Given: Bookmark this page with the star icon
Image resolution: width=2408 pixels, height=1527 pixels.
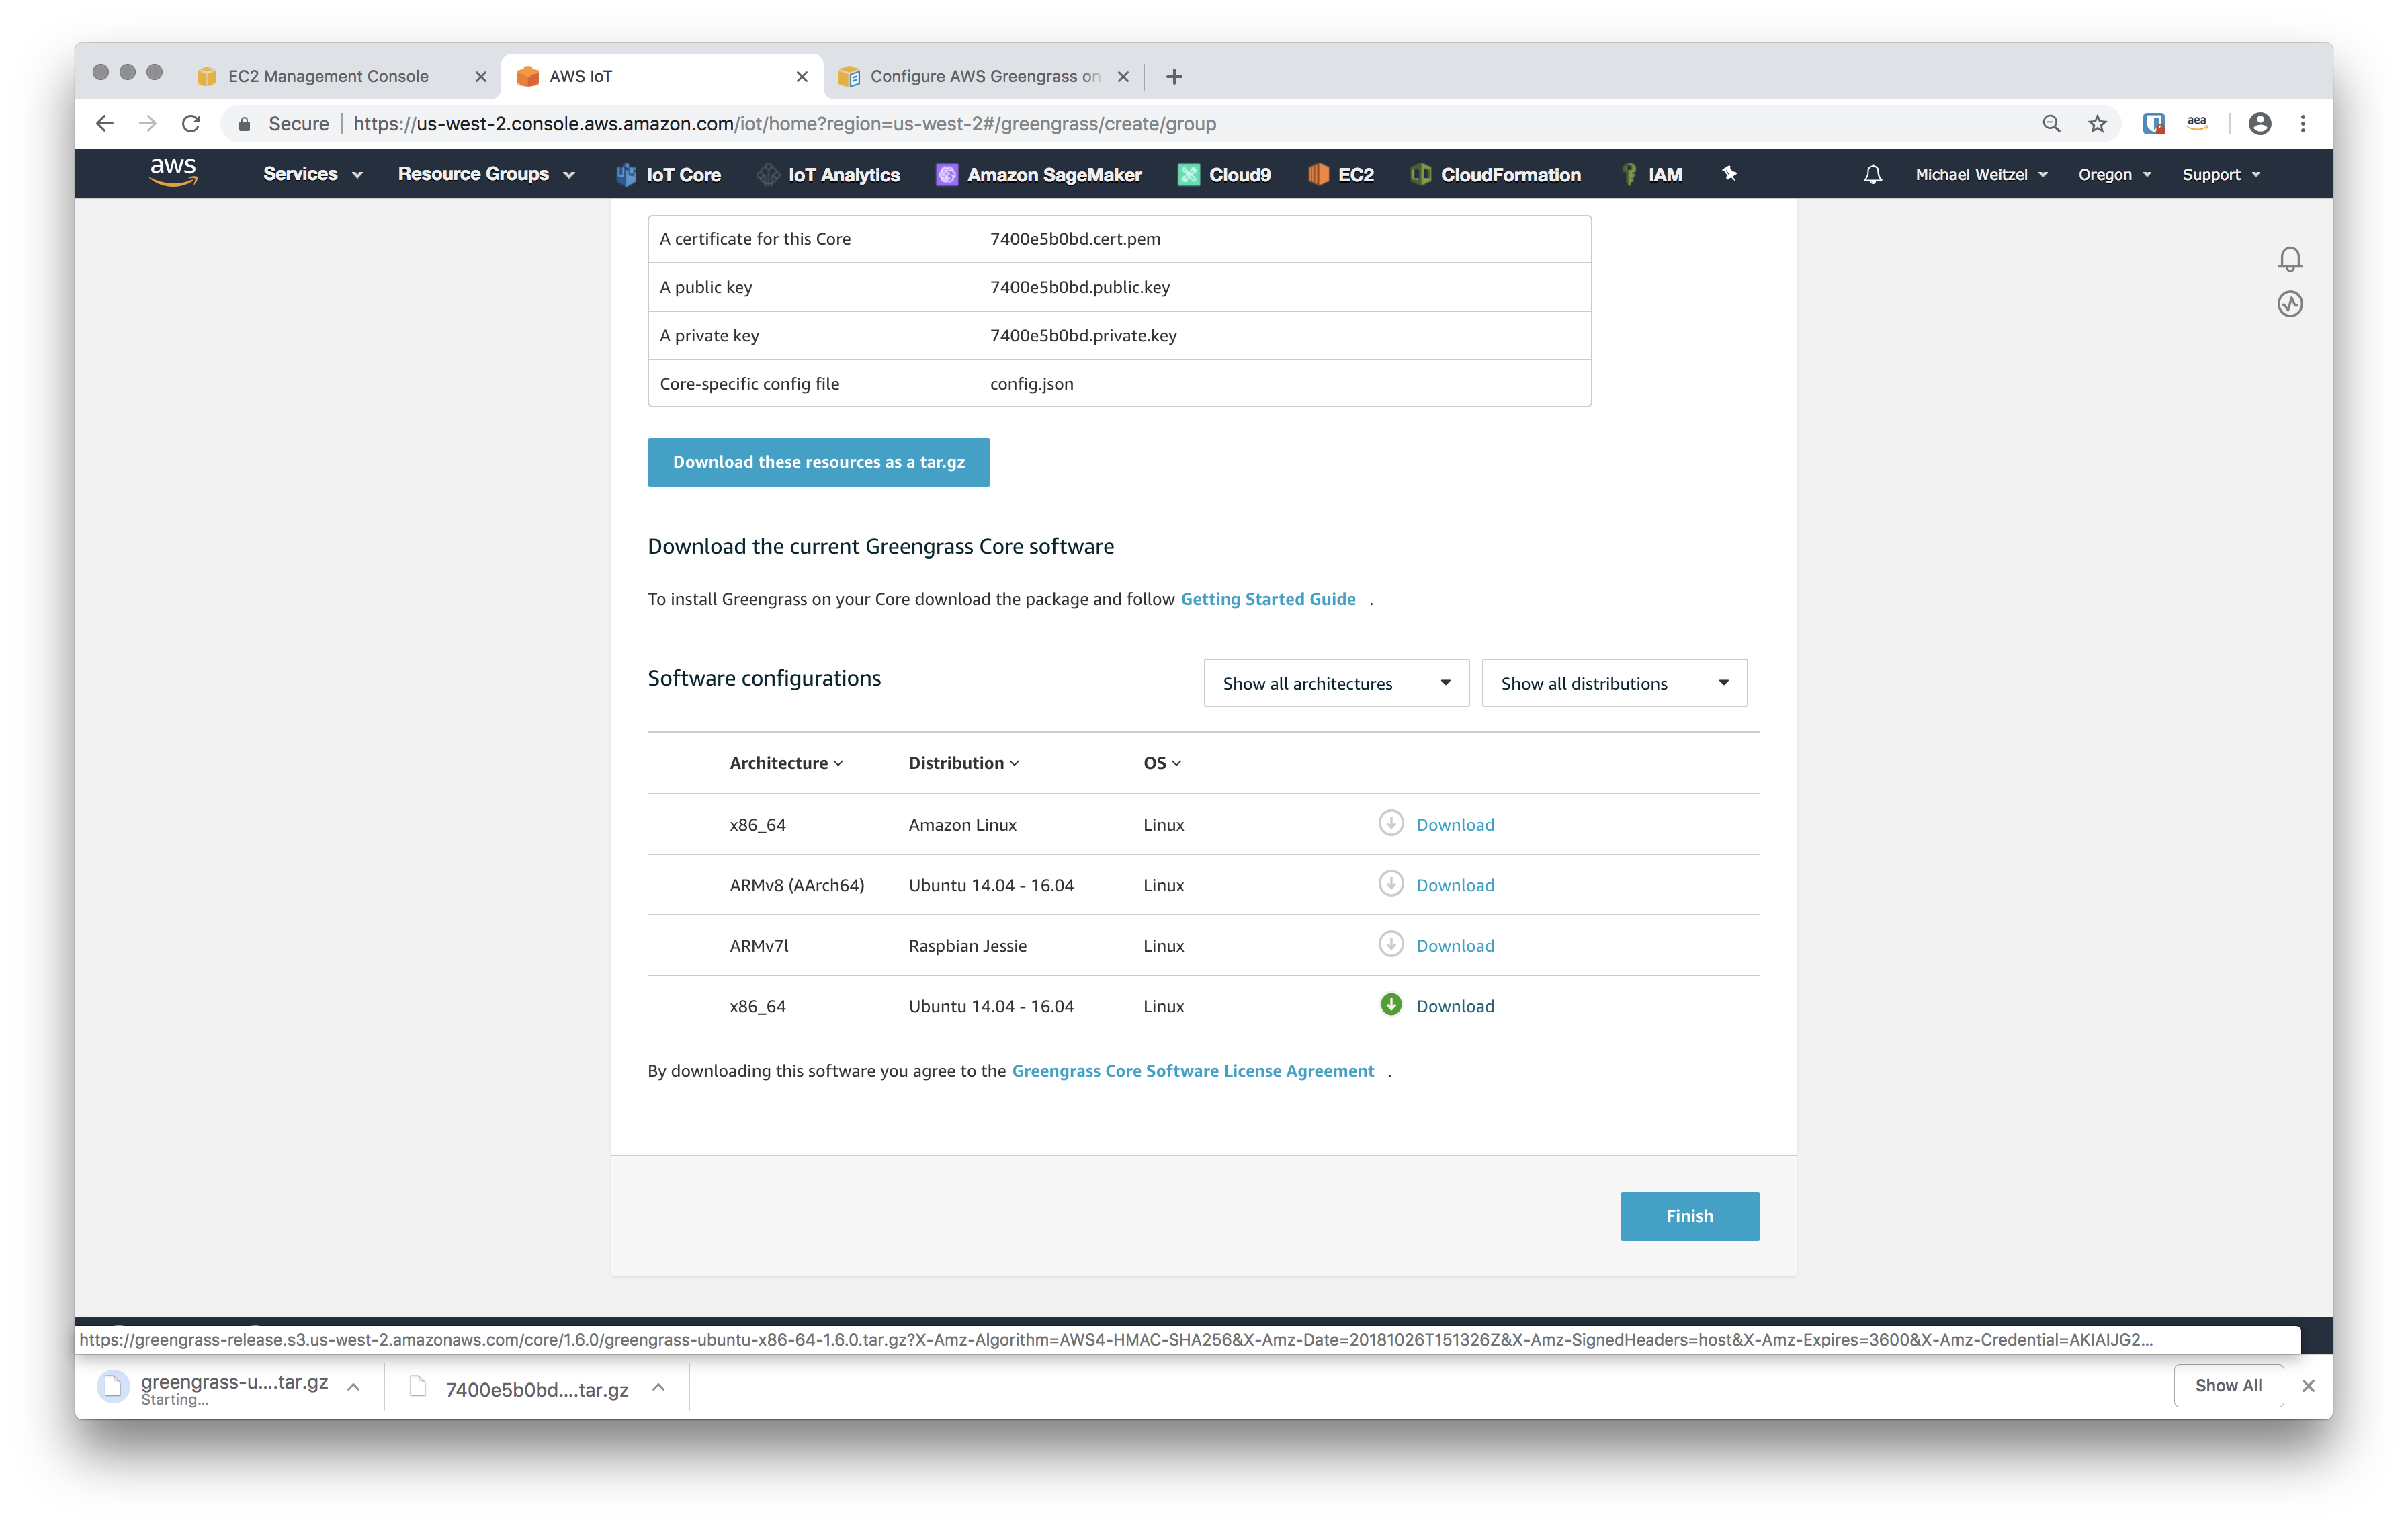Looking at the screenshot, I should [2096, 123].
